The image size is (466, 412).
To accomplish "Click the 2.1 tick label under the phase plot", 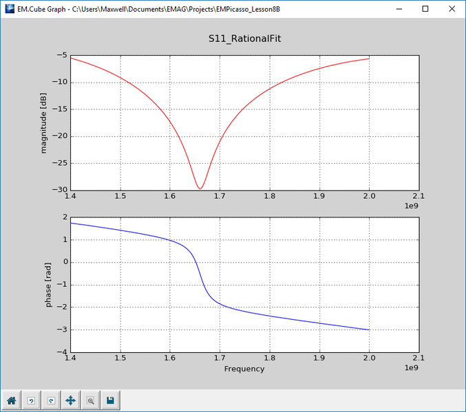I will click(419, 358).
